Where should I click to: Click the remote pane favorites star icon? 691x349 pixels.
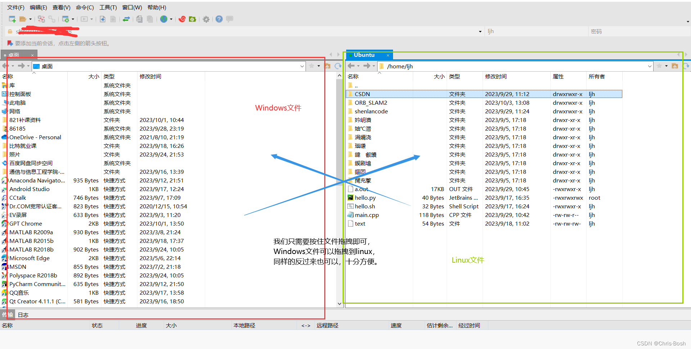pos(659,66)
